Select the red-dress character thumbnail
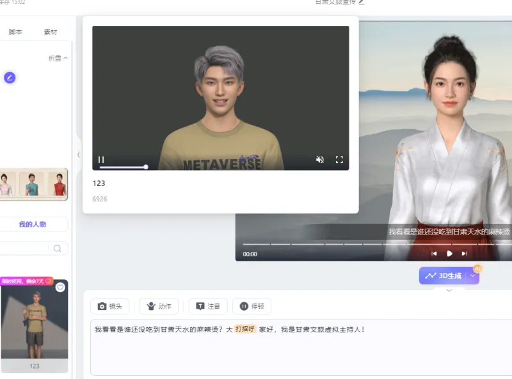512x379 pixels. pyautogui.click(x=58, y=184)
